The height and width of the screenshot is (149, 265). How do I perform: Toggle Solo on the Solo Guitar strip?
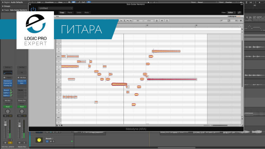(x=10, y=143)
